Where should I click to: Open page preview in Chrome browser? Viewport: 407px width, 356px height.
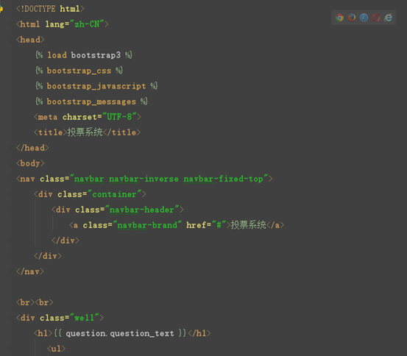[x=339, y=18]
